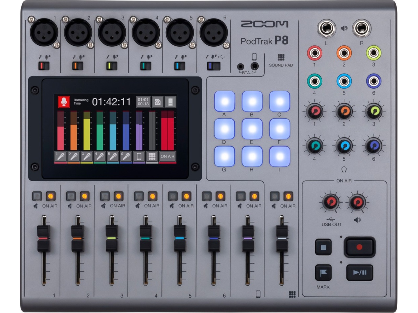Tap the smartphone channel icon on screen
Screen dimensions: 418x313
(139, 156)
